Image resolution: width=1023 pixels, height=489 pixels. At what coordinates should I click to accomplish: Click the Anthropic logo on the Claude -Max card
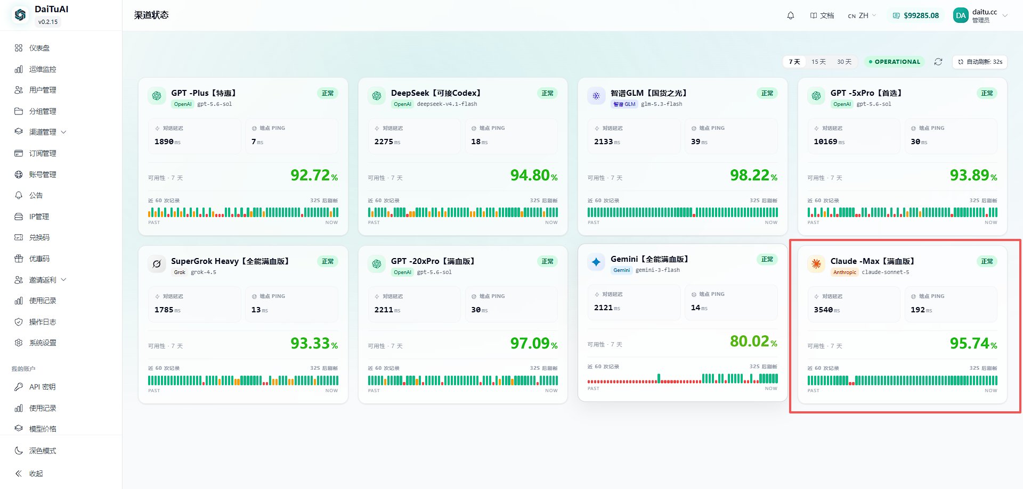pyautogui.click(x=816, y=264)
